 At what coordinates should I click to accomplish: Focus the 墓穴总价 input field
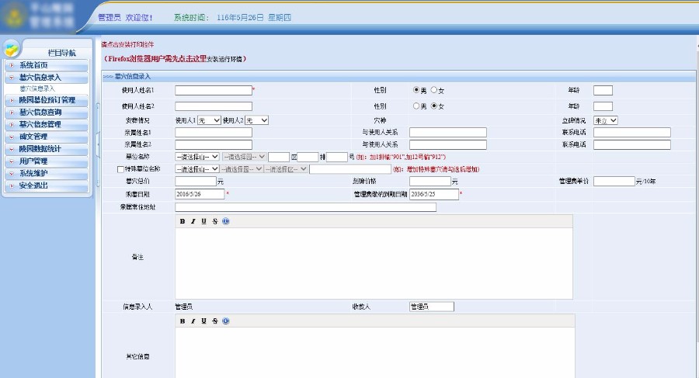click(x=196, y=182)
